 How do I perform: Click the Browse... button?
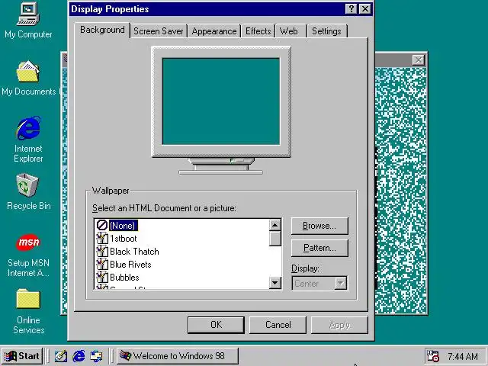point(319,226)
